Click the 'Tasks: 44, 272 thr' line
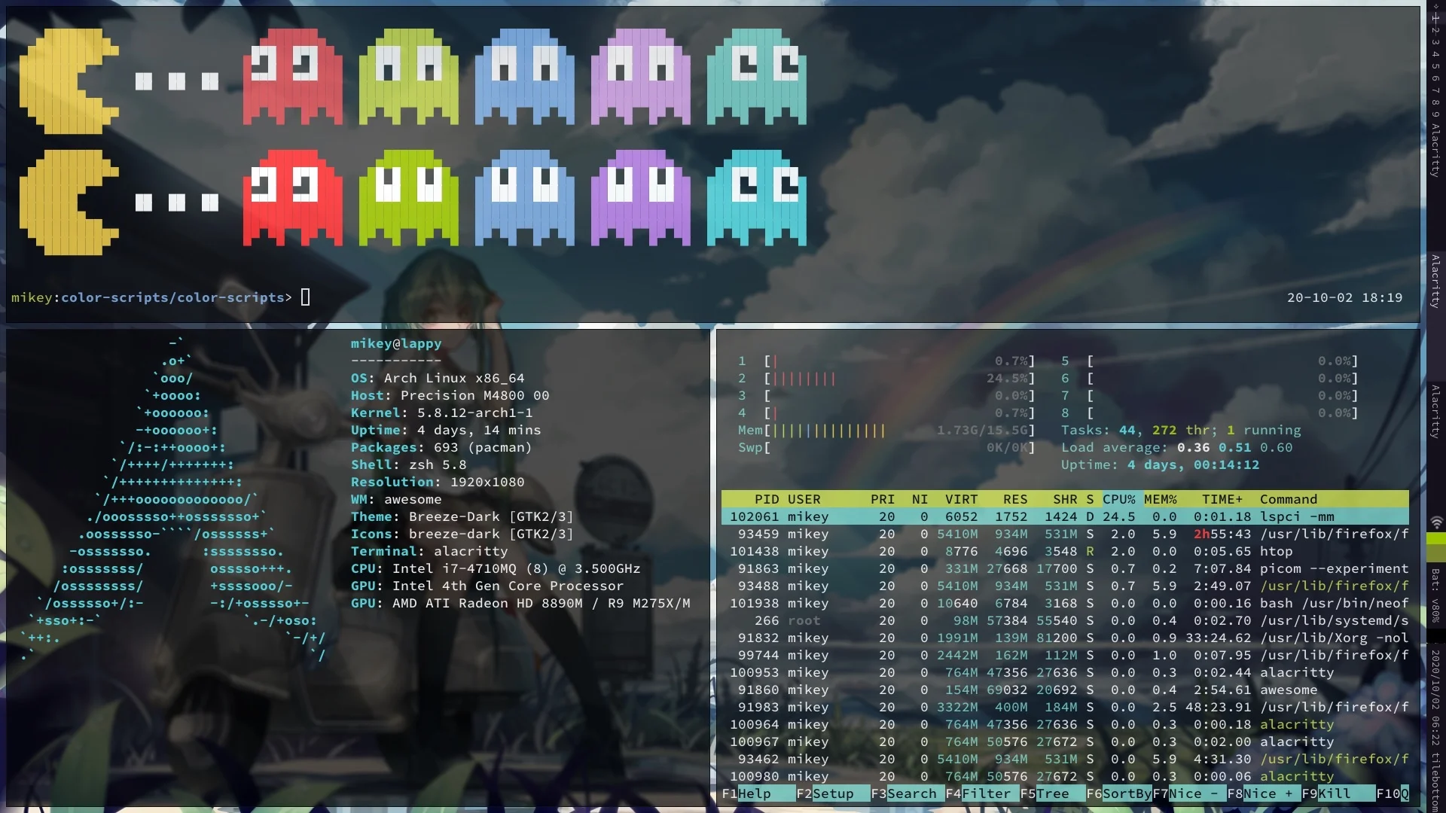The width and height of the screenshot is (1446, 813). pyautogui.click(x=1181, y=430)
